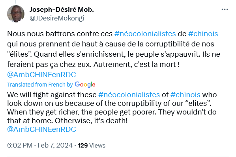Click Joseph-Désiré's profile avatar photo
236x157 pixels.
point(16,14)
